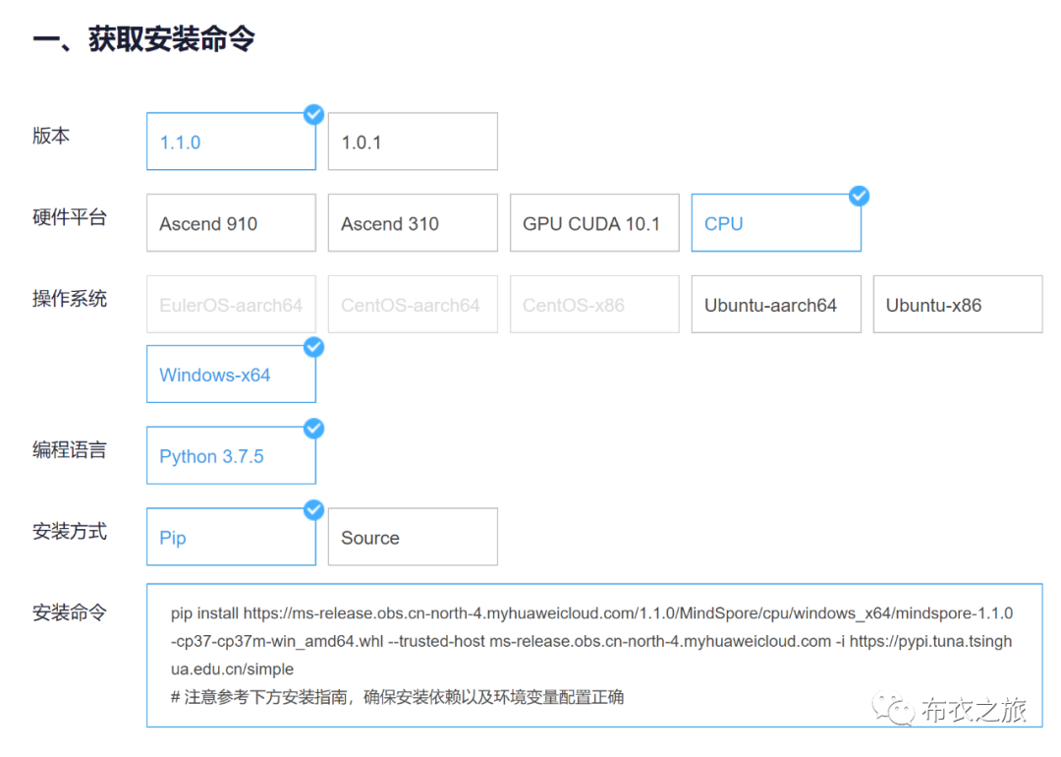The width and height of the screenshot is (1061, 757).
Task: Click checkmark badge on 1.1.0 box
Action: tap(313, 114)
